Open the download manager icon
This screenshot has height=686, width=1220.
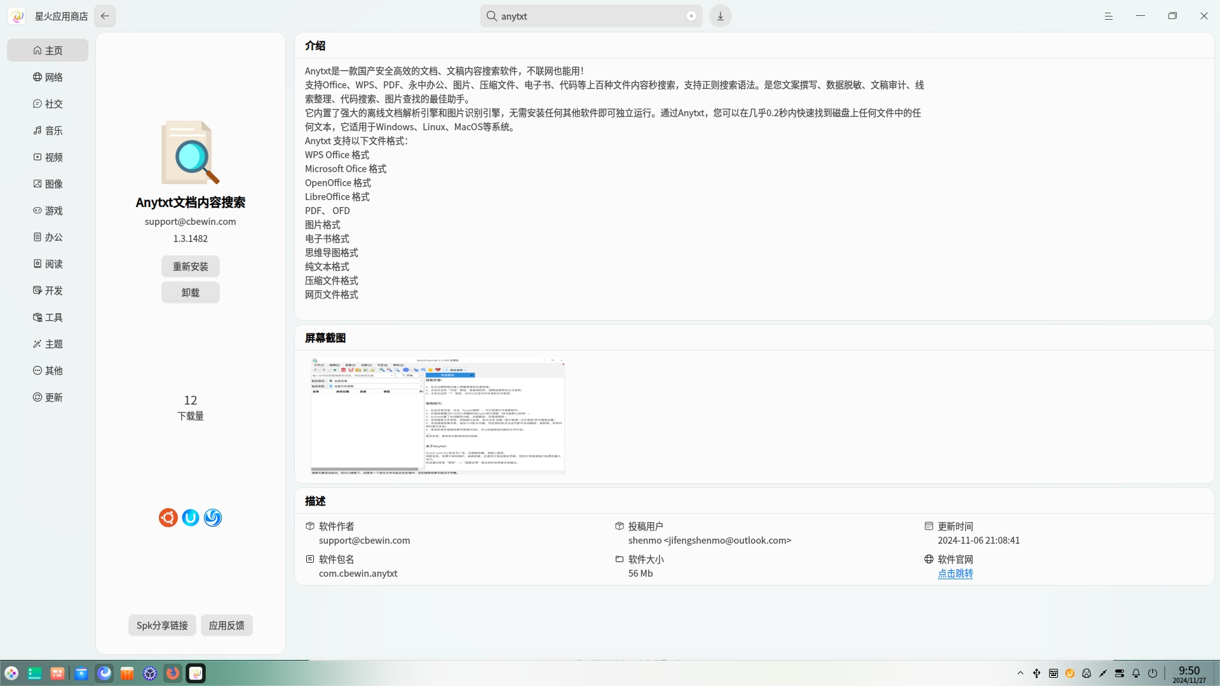coord(721,16)
